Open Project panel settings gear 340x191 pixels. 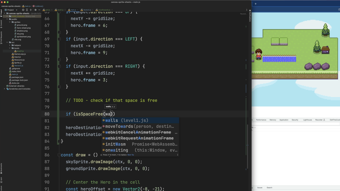coord(35,10)
